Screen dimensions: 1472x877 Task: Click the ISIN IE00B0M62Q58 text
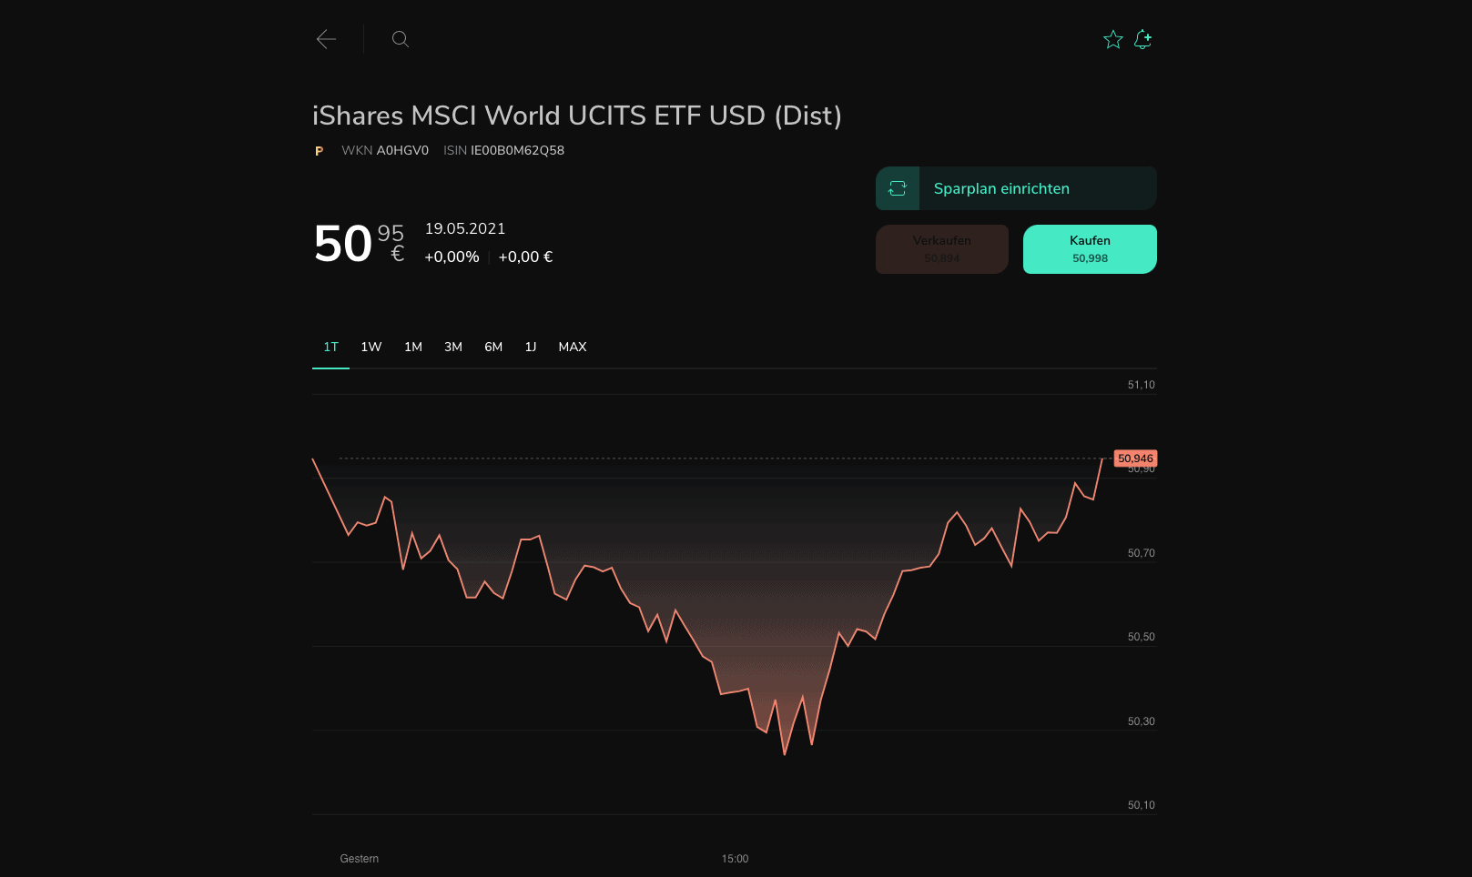503,150
